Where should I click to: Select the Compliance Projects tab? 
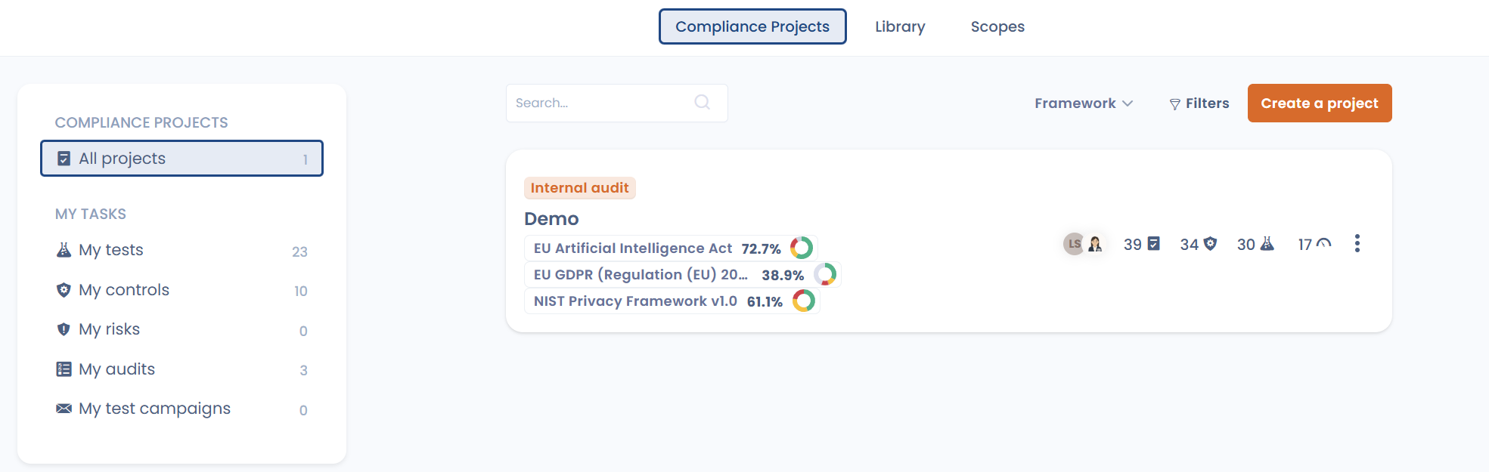click(752, 27)
